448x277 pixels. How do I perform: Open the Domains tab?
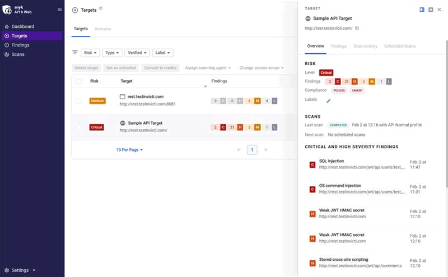(x=102, y=29)
